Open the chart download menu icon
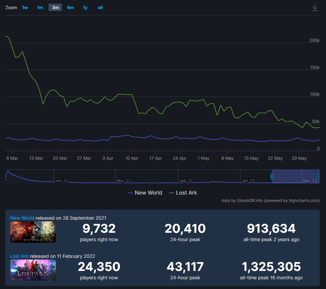Screen dimensions: 326x289 [315, 8]
